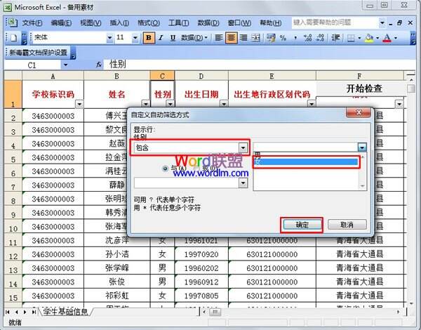Open second condition operator dropdown in dialog
The width and height of the screenshot is (421, 330).
point(243,183)
